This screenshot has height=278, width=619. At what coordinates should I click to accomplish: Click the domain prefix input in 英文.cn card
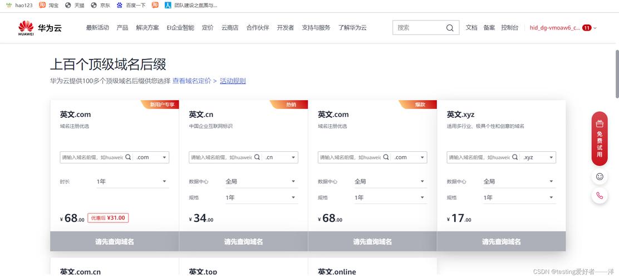220,157
